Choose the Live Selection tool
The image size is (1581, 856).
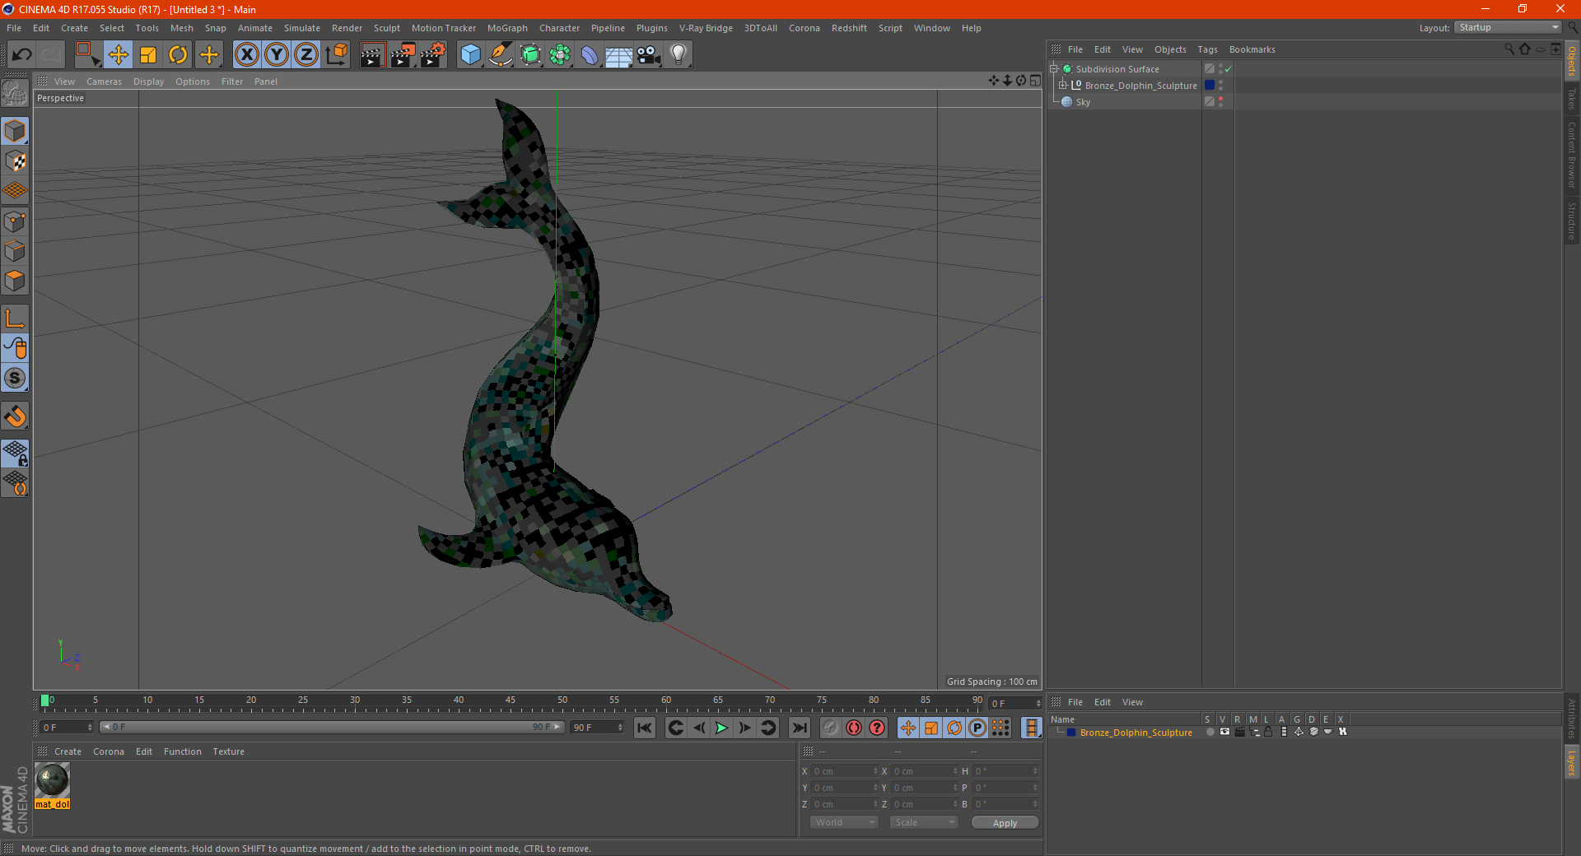pyautogui.click(x=87, y=55)
